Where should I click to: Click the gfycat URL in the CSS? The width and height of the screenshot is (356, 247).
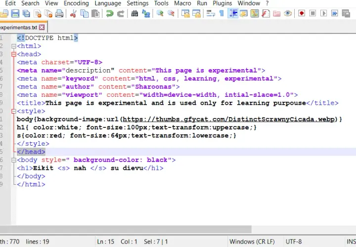(228, 120)
